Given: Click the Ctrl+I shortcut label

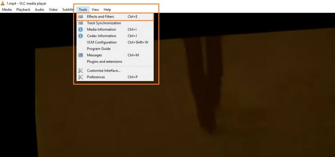Looking at the screenshot, I should 132,30.
